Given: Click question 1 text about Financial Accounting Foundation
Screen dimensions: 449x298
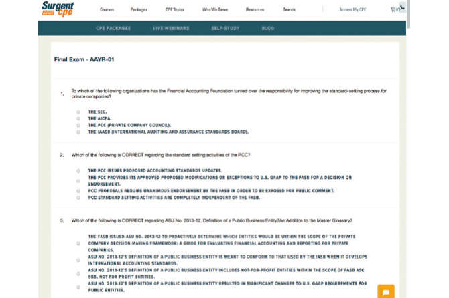Looking at the screenshot, I should click(x=229, y=94).
